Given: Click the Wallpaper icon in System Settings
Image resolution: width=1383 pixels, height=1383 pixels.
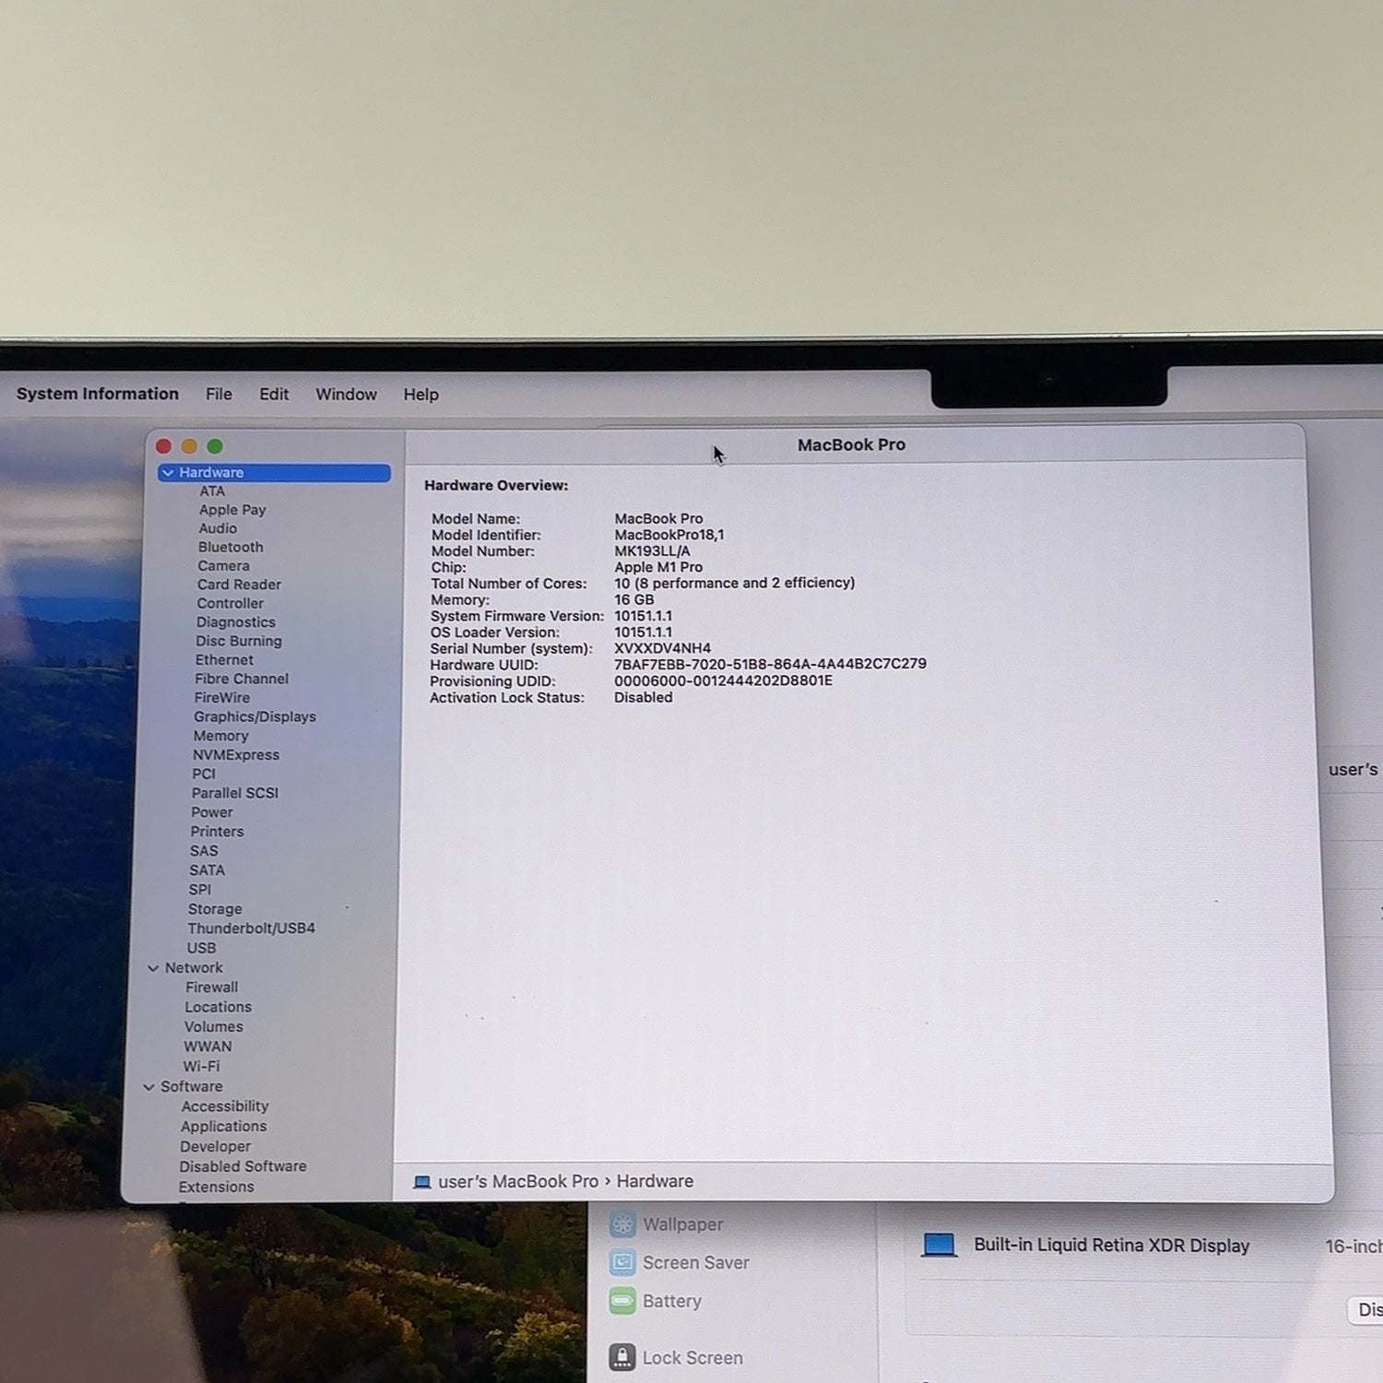Looking at the screenshot, I should tap(622, 1224).
